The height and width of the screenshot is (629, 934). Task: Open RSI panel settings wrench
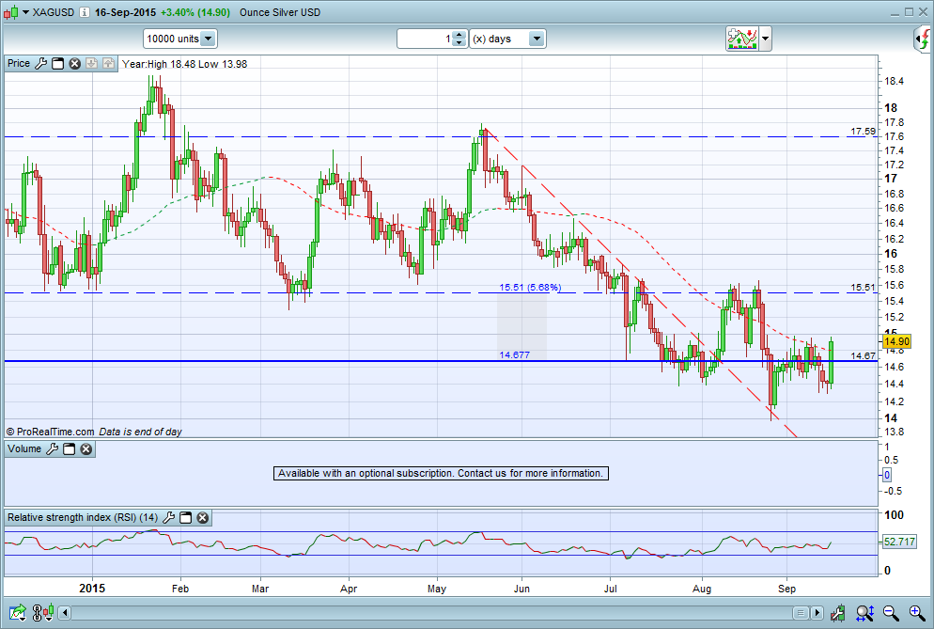click(168, 517)
